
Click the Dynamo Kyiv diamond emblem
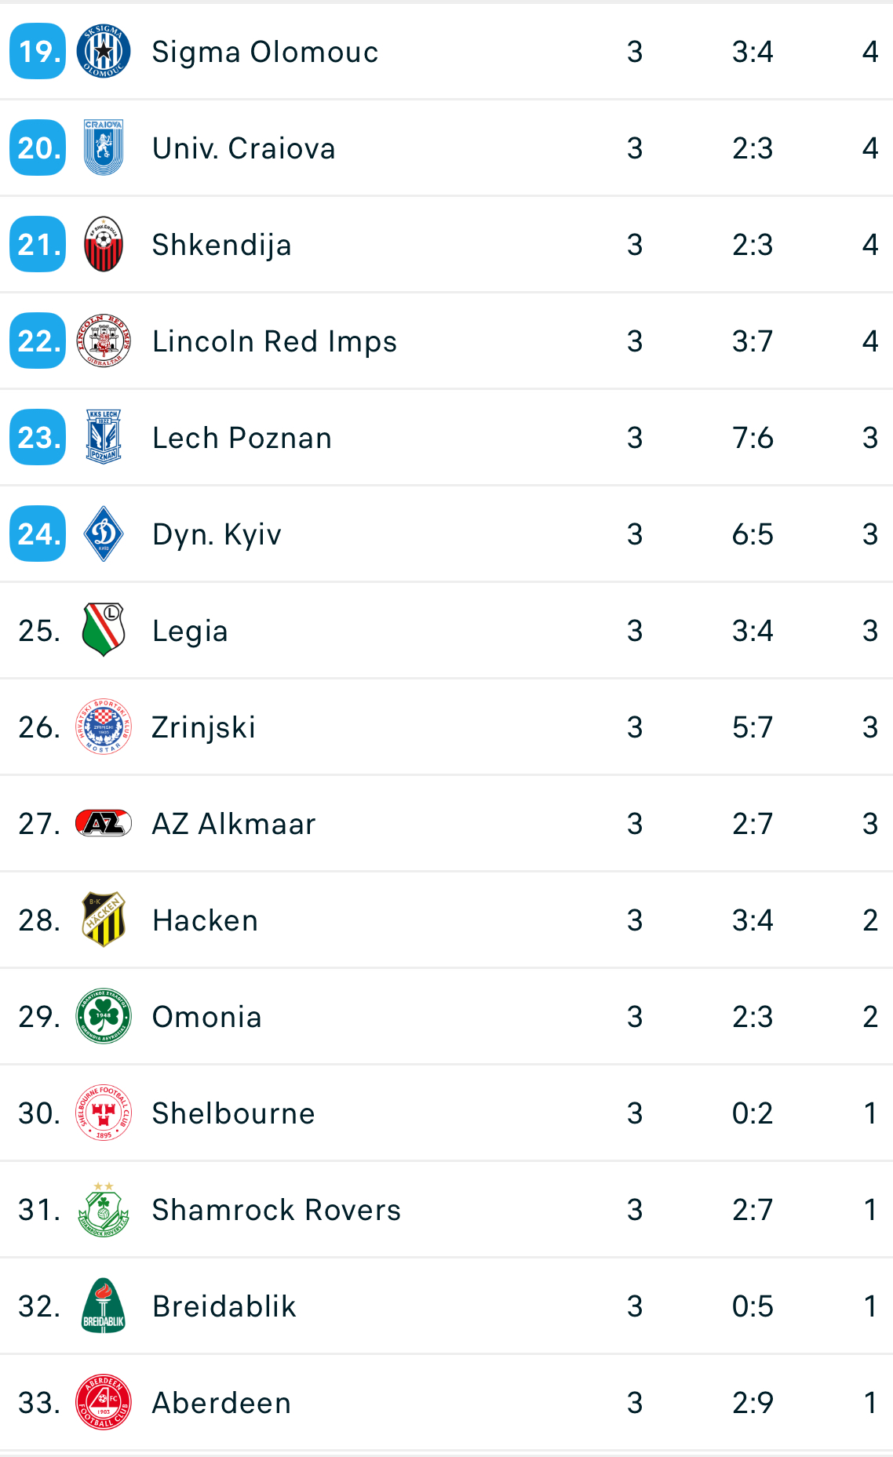104,534
